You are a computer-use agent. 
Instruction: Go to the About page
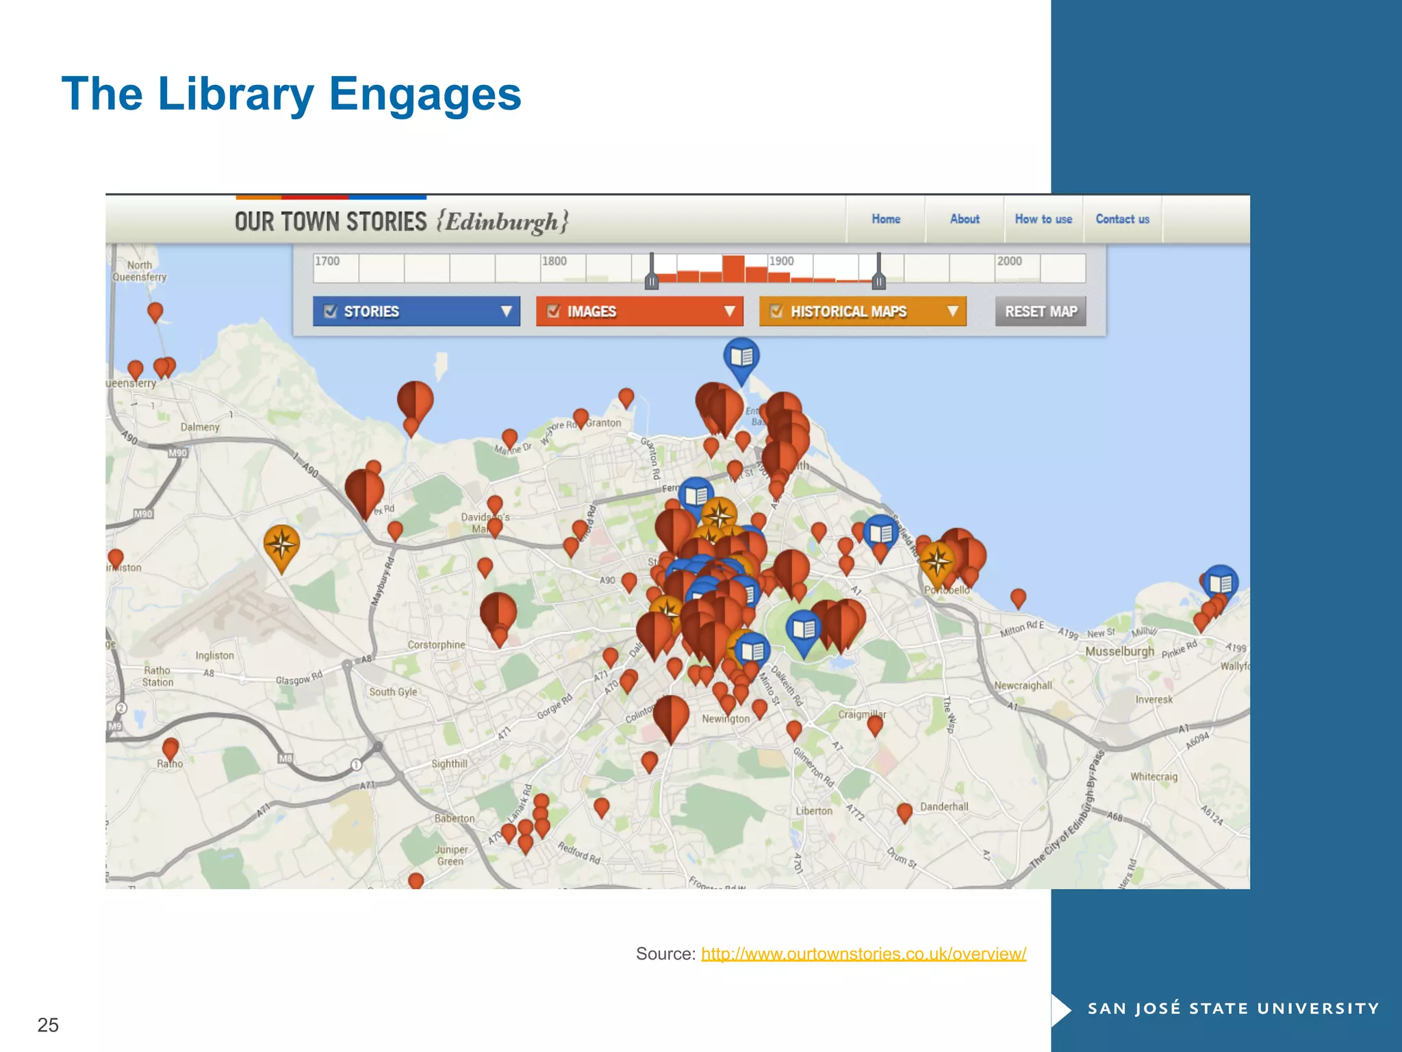(x=965, y=219)
